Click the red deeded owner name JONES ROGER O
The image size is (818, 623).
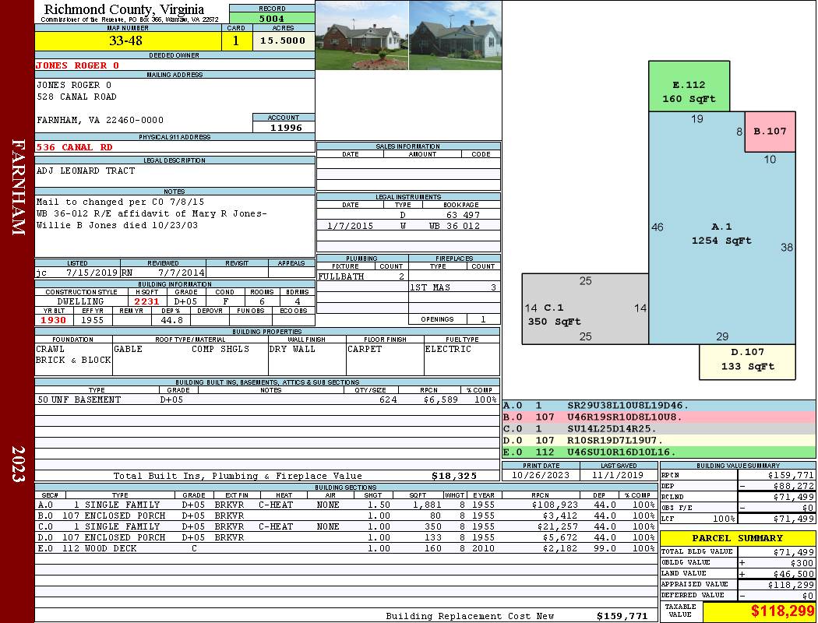[x=78, y=65]
